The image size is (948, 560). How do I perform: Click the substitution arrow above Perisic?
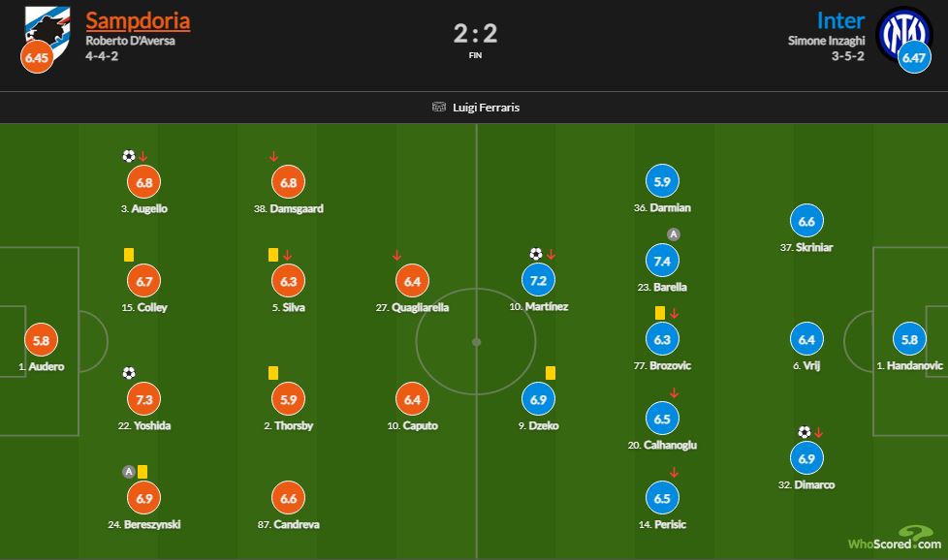[674, 473]
